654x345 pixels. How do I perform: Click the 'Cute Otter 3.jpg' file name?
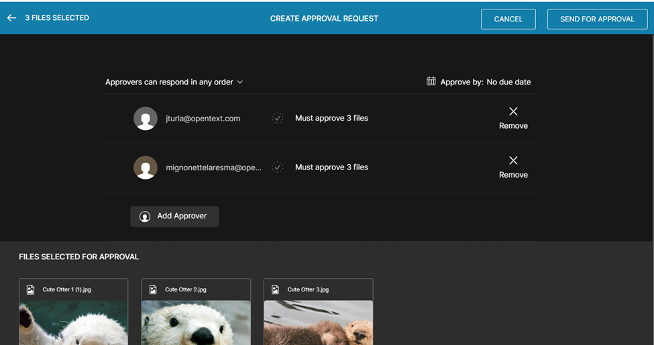click(308, 289)
